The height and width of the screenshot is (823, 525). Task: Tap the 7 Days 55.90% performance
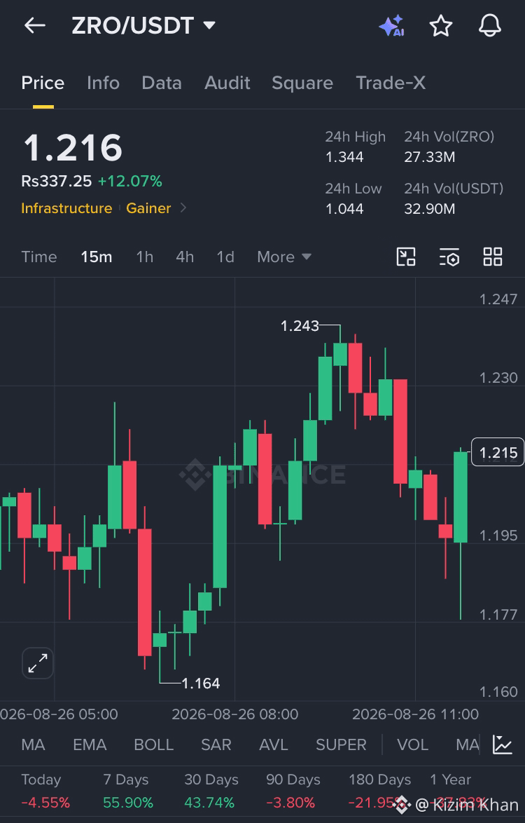(x=128, y=791)
